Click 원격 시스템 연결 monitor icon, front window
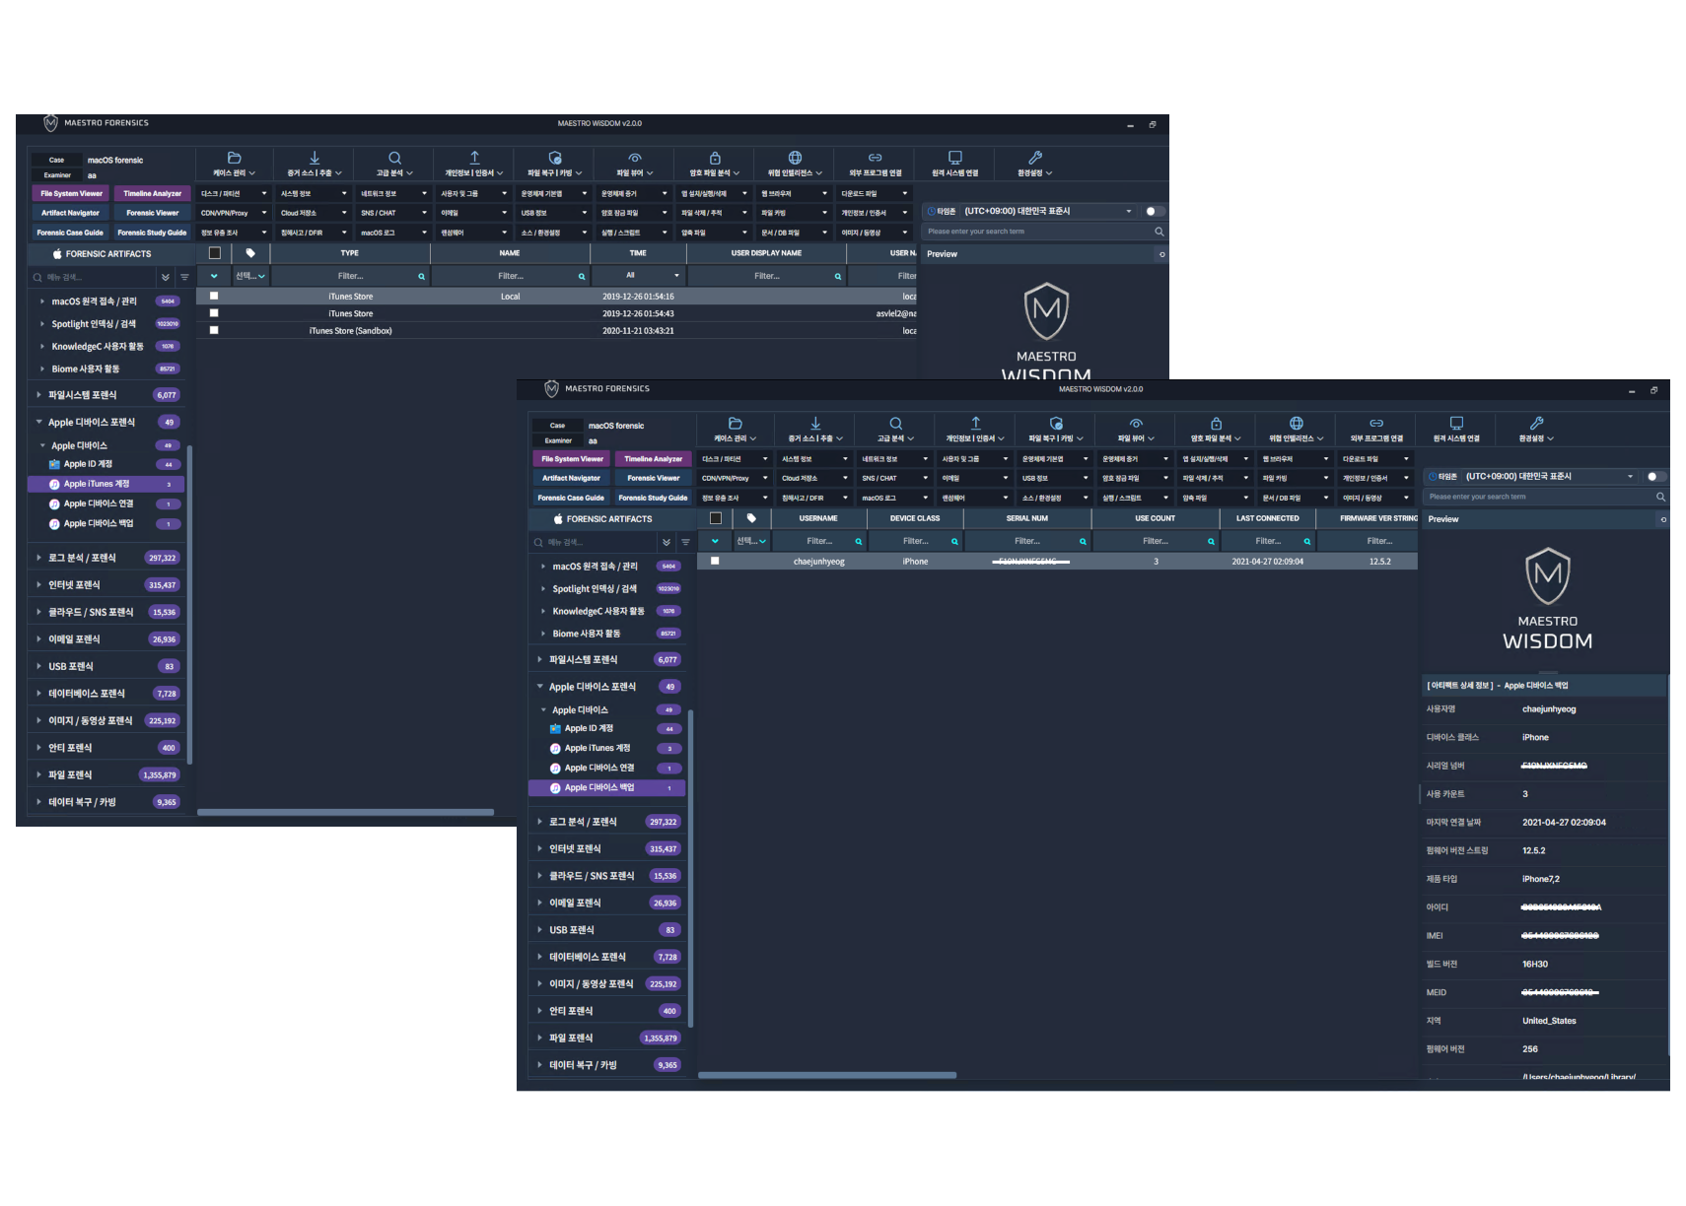 pos(1456,423)
